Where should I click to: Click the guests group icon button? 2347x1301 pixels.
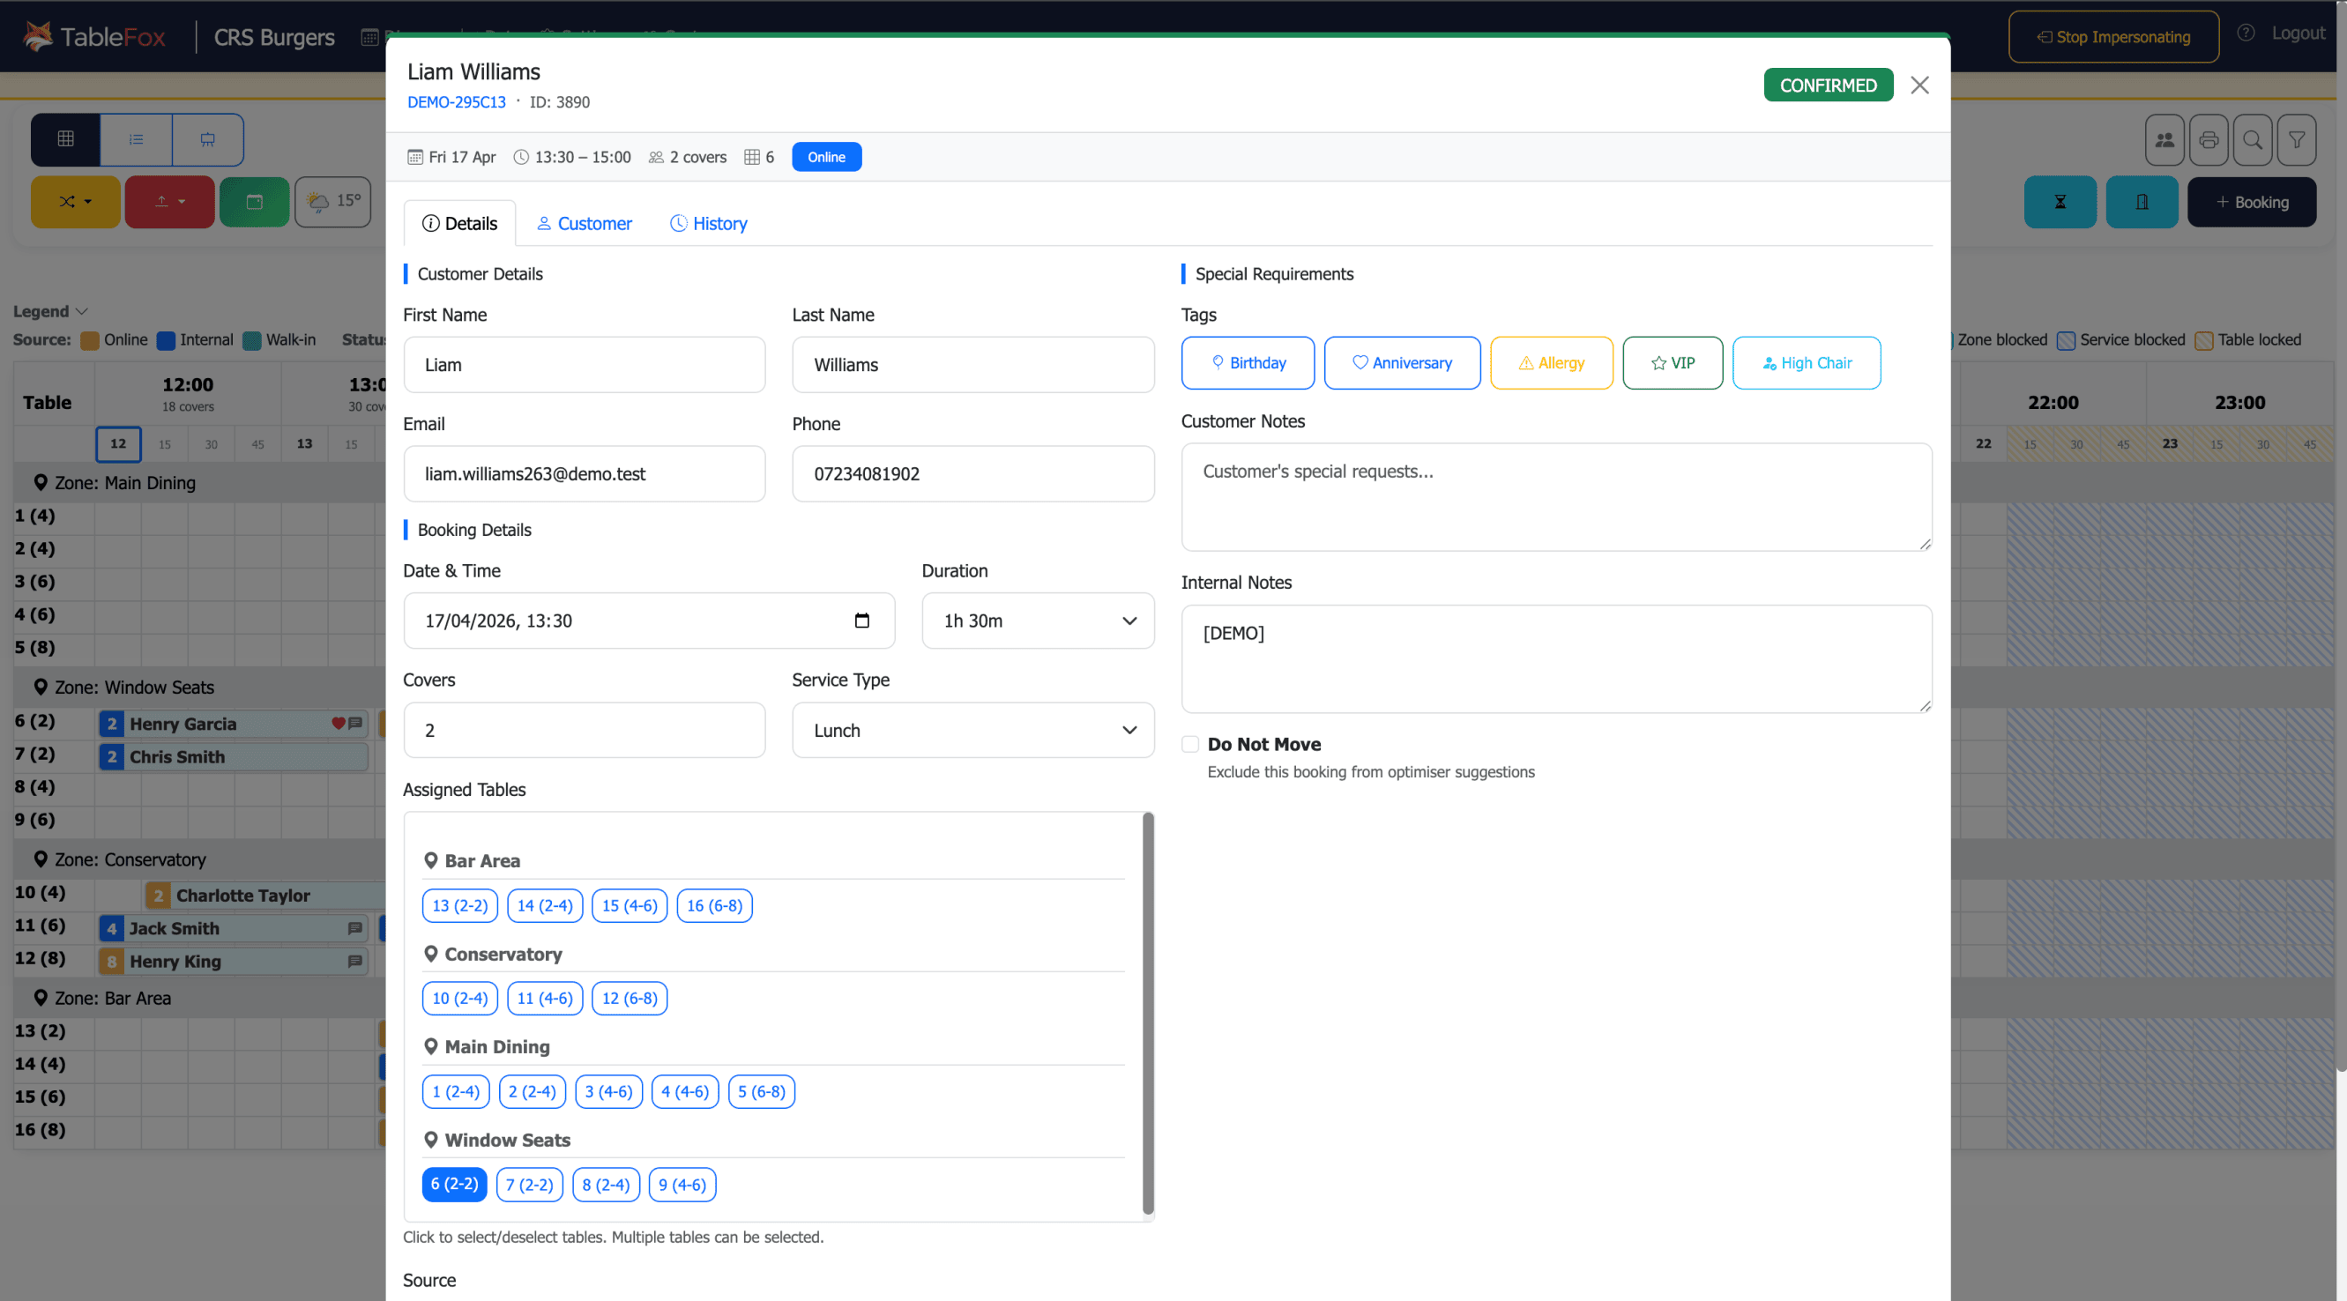tap(2164, 139)
